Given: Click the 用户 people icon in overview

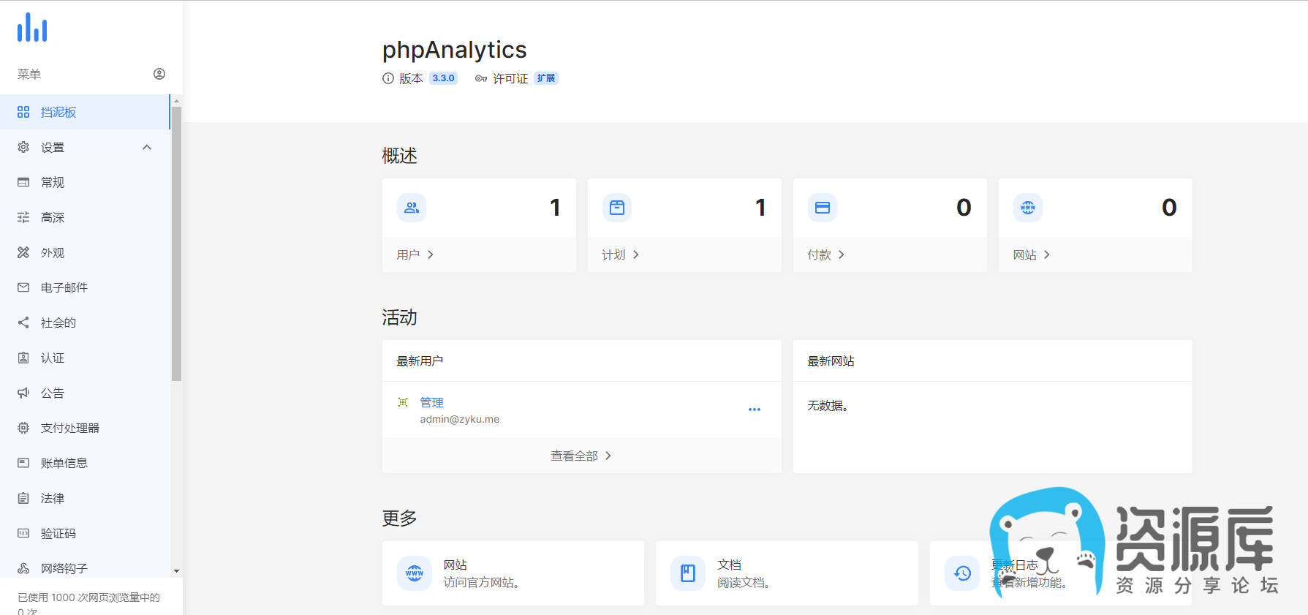Looking at the screenshot, I should point(412,208).
